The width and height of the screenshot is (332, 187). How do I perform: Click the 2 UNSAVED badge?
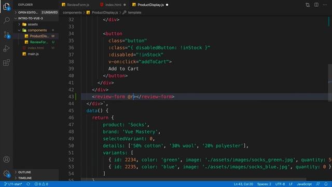point(50,12)
